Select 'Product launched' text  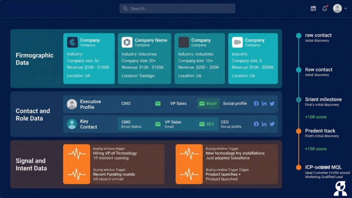click(222, 179)
